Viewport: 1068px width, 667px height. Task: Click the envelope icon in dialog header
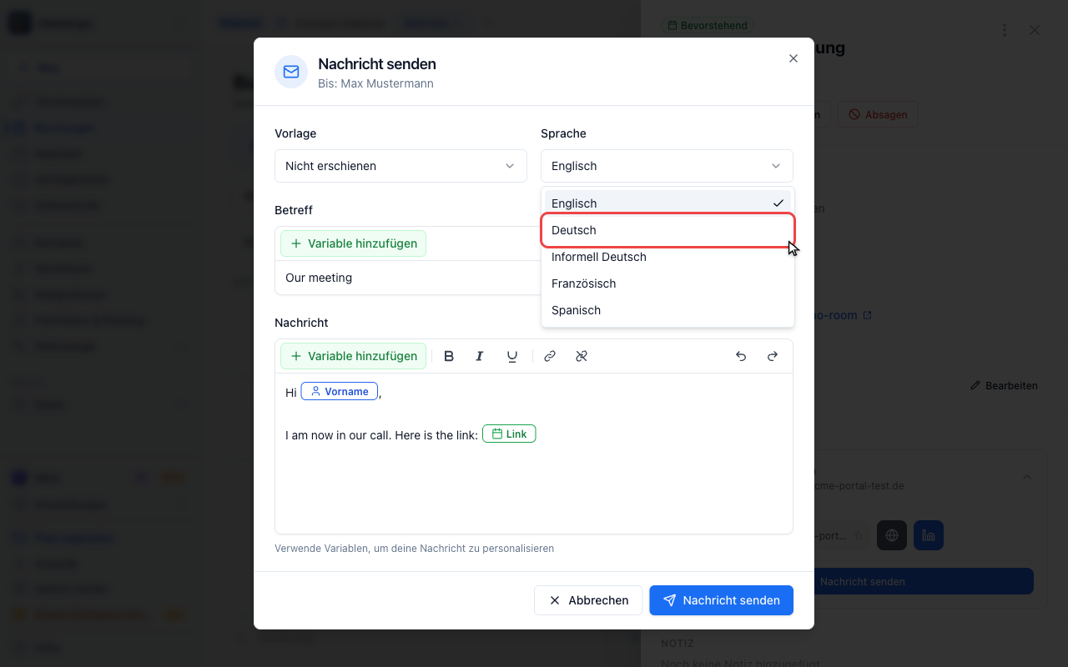pos(291,72)
